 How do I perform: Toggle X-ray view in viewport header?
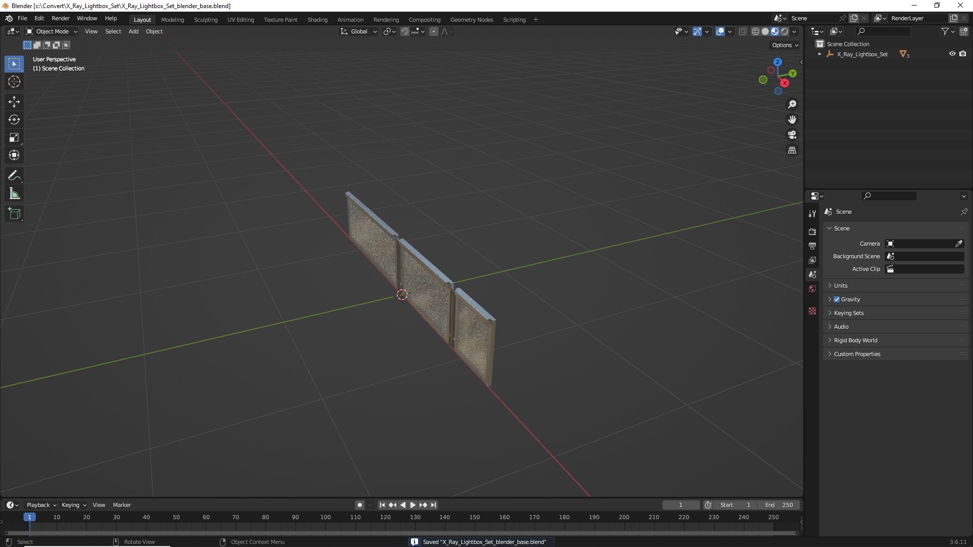(742, 31)
